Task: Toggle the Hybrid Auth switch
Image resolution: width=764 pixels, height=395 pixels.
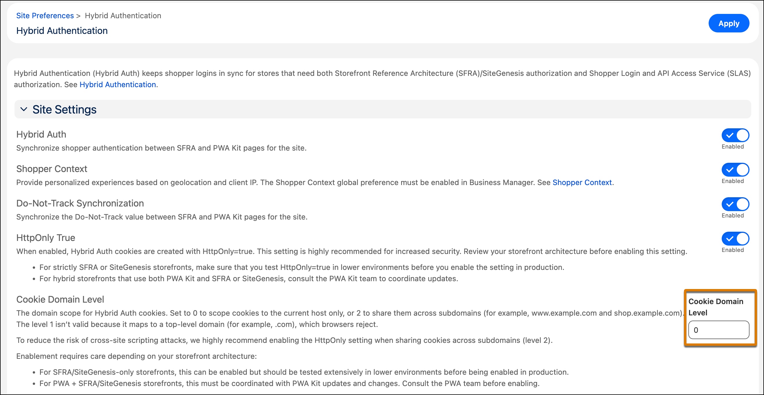Action: [x=735, y=135]
